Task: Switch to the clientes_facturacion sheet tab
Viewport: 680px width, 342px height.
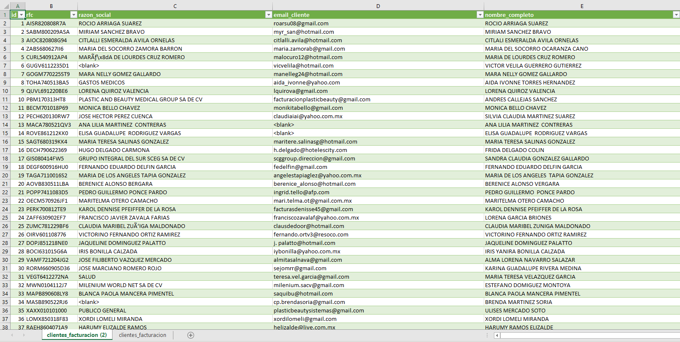Action: (x=143, y=335)
